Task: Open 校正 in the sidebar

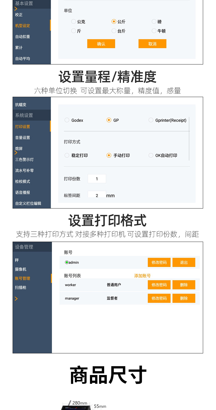Action: click(x=19, y=15)
